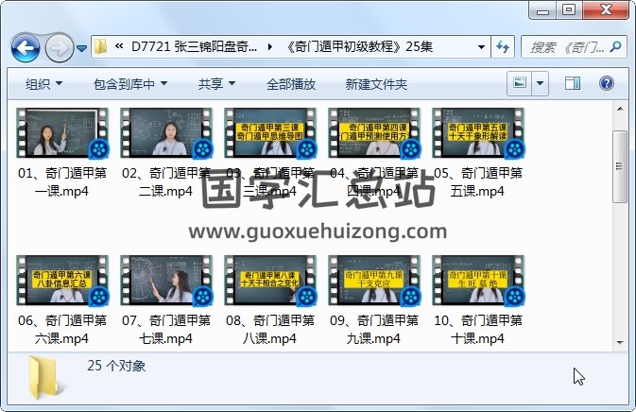Open the view options dropdown arrow
The image size is (636, 412).
click(540, 84)
